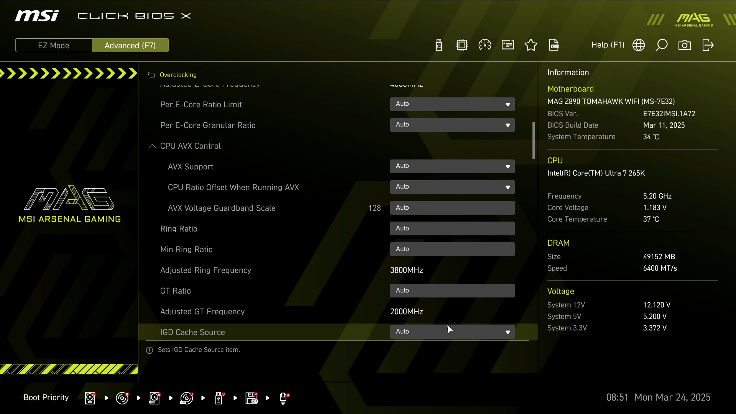Select first boot priority device icon
Viewport: 736px width, 414px height.
click(x=90, y=398)
